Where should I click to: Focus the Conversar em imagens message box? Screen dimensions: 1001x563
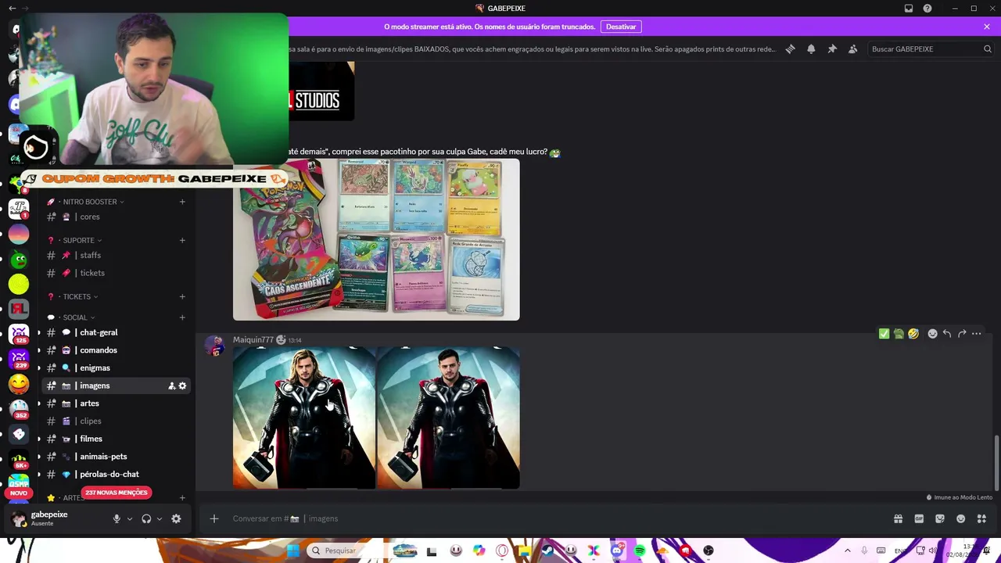point(547,518)
